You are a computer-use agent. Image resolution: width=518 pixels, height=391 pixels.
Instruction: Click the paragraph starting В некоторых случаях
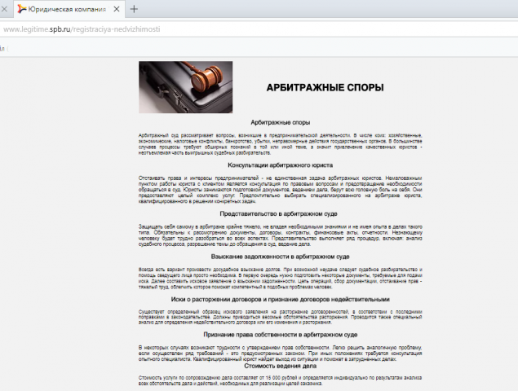[280, 354]
